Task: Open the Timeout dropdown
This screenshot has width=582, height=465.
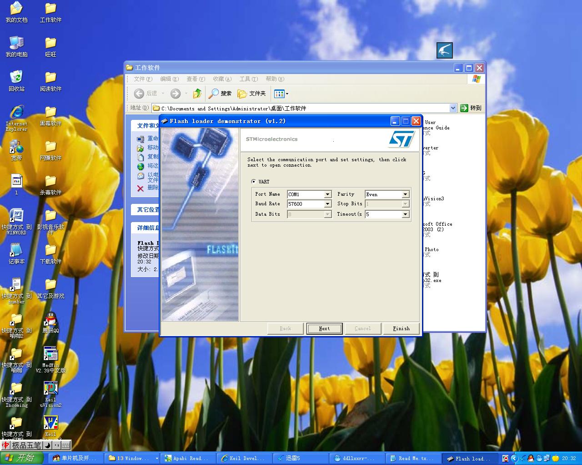Action: tap(405, 214)
